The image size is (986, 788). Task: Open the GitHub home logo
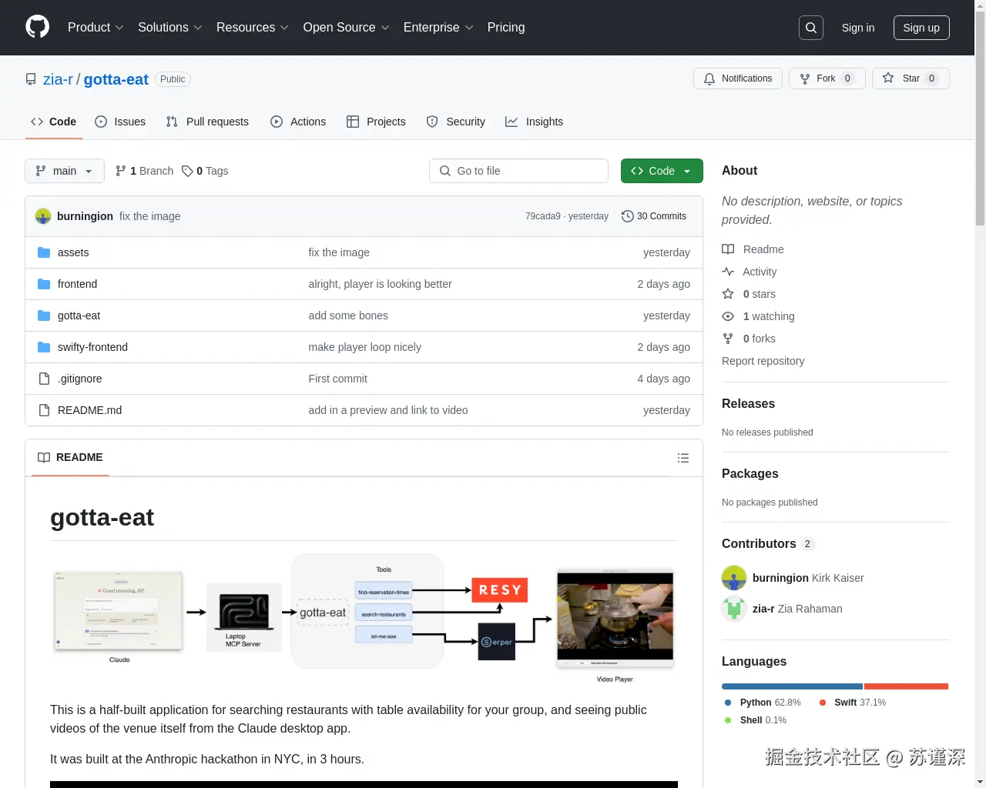pyautogui.click(x=37, y=27)
